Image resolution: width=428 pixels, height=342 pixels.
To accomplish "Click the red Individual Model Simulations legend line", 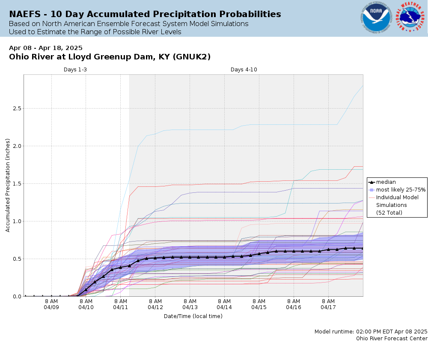I will (x=372, y=198).
